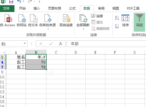Open the PDF工具 tab
This screenshot has height=107, width=146.
[133, 8]
